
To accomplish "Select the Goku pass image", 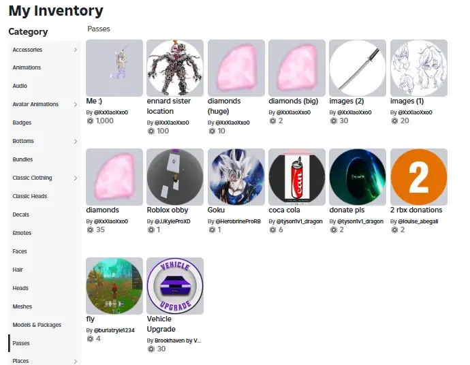I will point(236,177).
